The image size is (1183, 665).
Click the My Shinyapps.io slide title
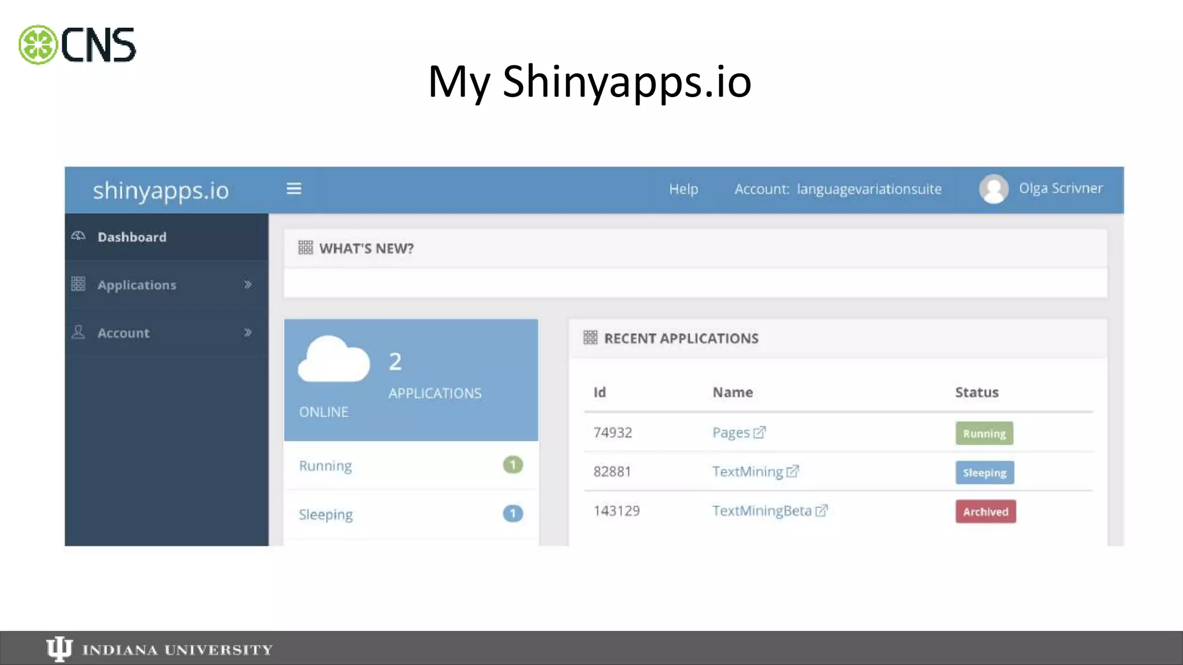pos(590,81)
